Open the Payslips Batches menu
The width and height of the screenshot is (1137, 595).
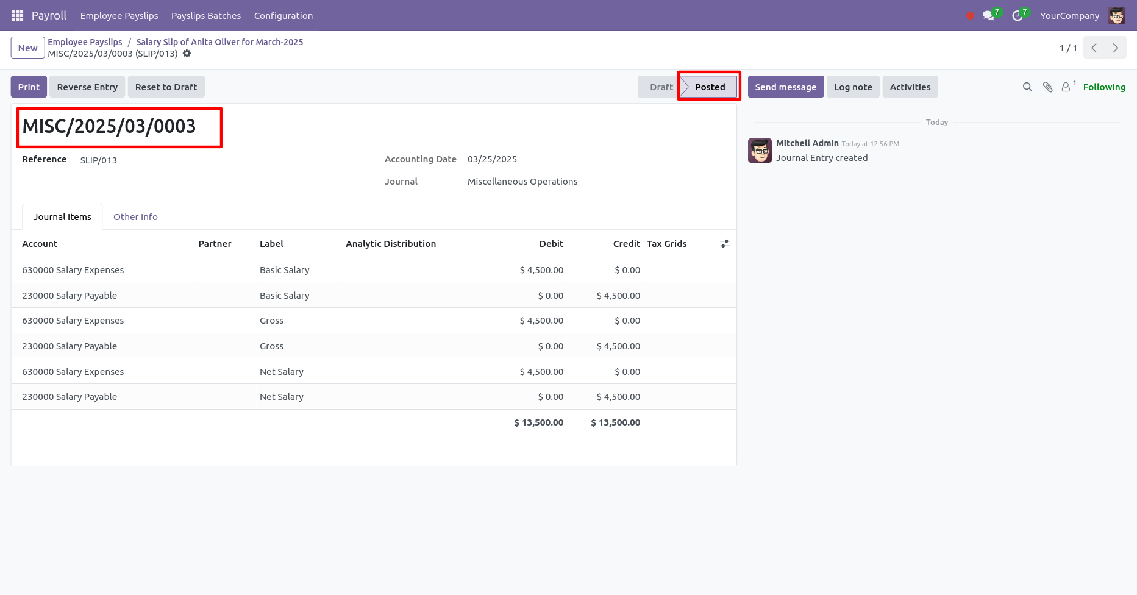point(206,16)
